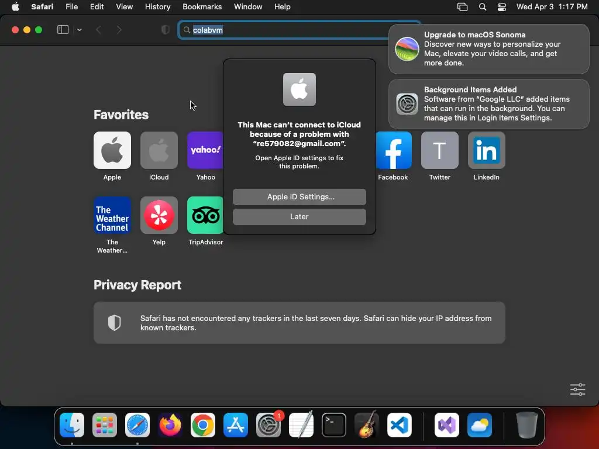The height and width of the screenshot is (449, 599).
Task: Open the View menu
Action: (x=124, y=7)
